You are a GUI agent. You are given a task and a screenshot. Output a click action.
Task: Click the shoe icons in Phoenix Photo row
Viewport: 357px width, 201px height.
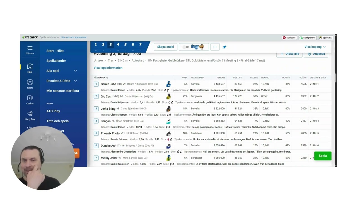[170, 139]
